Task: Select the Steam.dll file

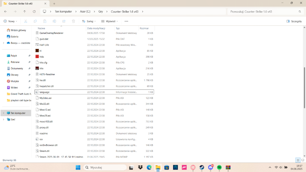Action: pos(44,151)
